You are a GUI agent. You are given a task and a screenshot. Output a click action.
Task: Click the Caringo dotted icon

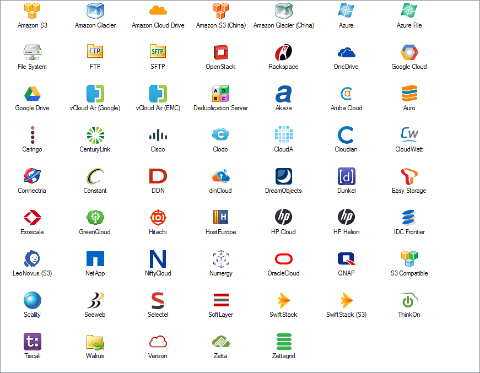[33, 135]
